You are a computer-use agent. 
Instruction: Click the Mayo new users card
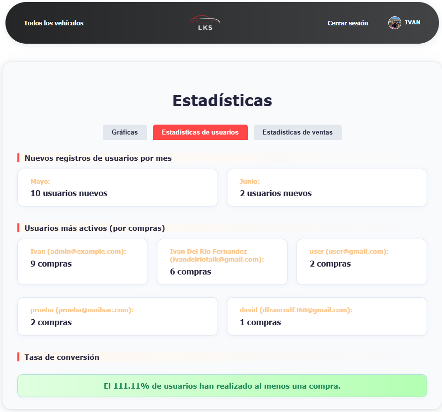(118, 188)
